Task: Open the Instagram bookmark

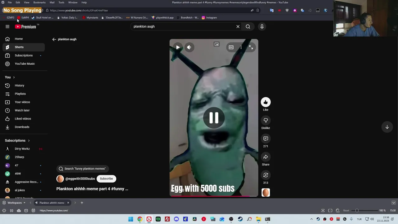Action: pyautogui.click(x=209, y=18)
